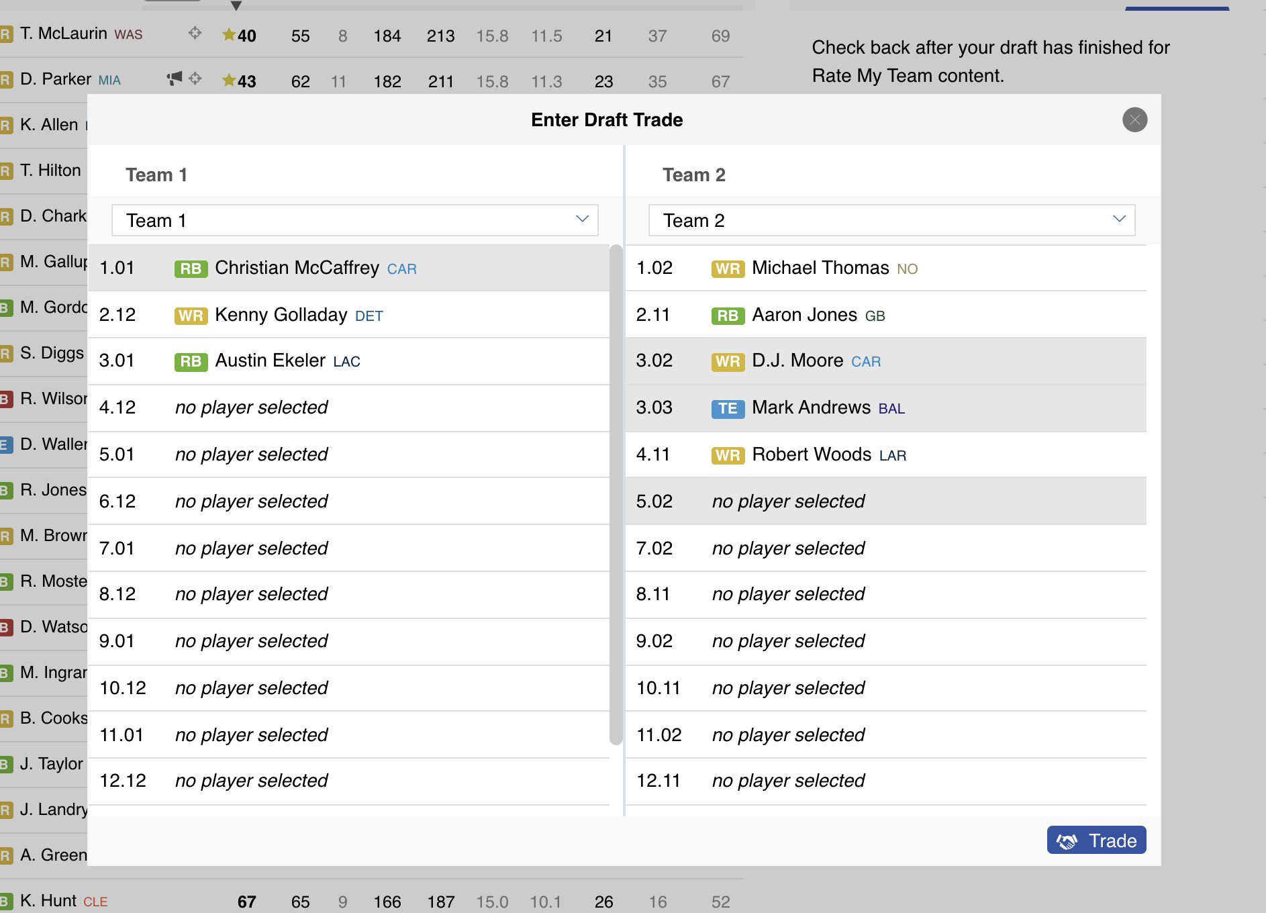The height and width of the screenshot is (913, 1266).
Task: Select pick 4.11 Robert Woods row
Action: coord(886,454)
